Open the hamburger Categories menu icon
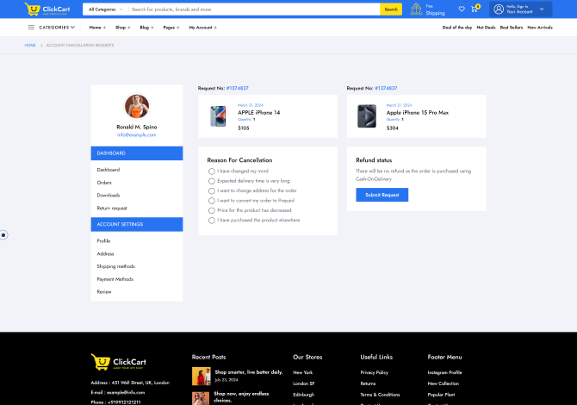Screen dimensions: 577x405 (x=32, y=28)
